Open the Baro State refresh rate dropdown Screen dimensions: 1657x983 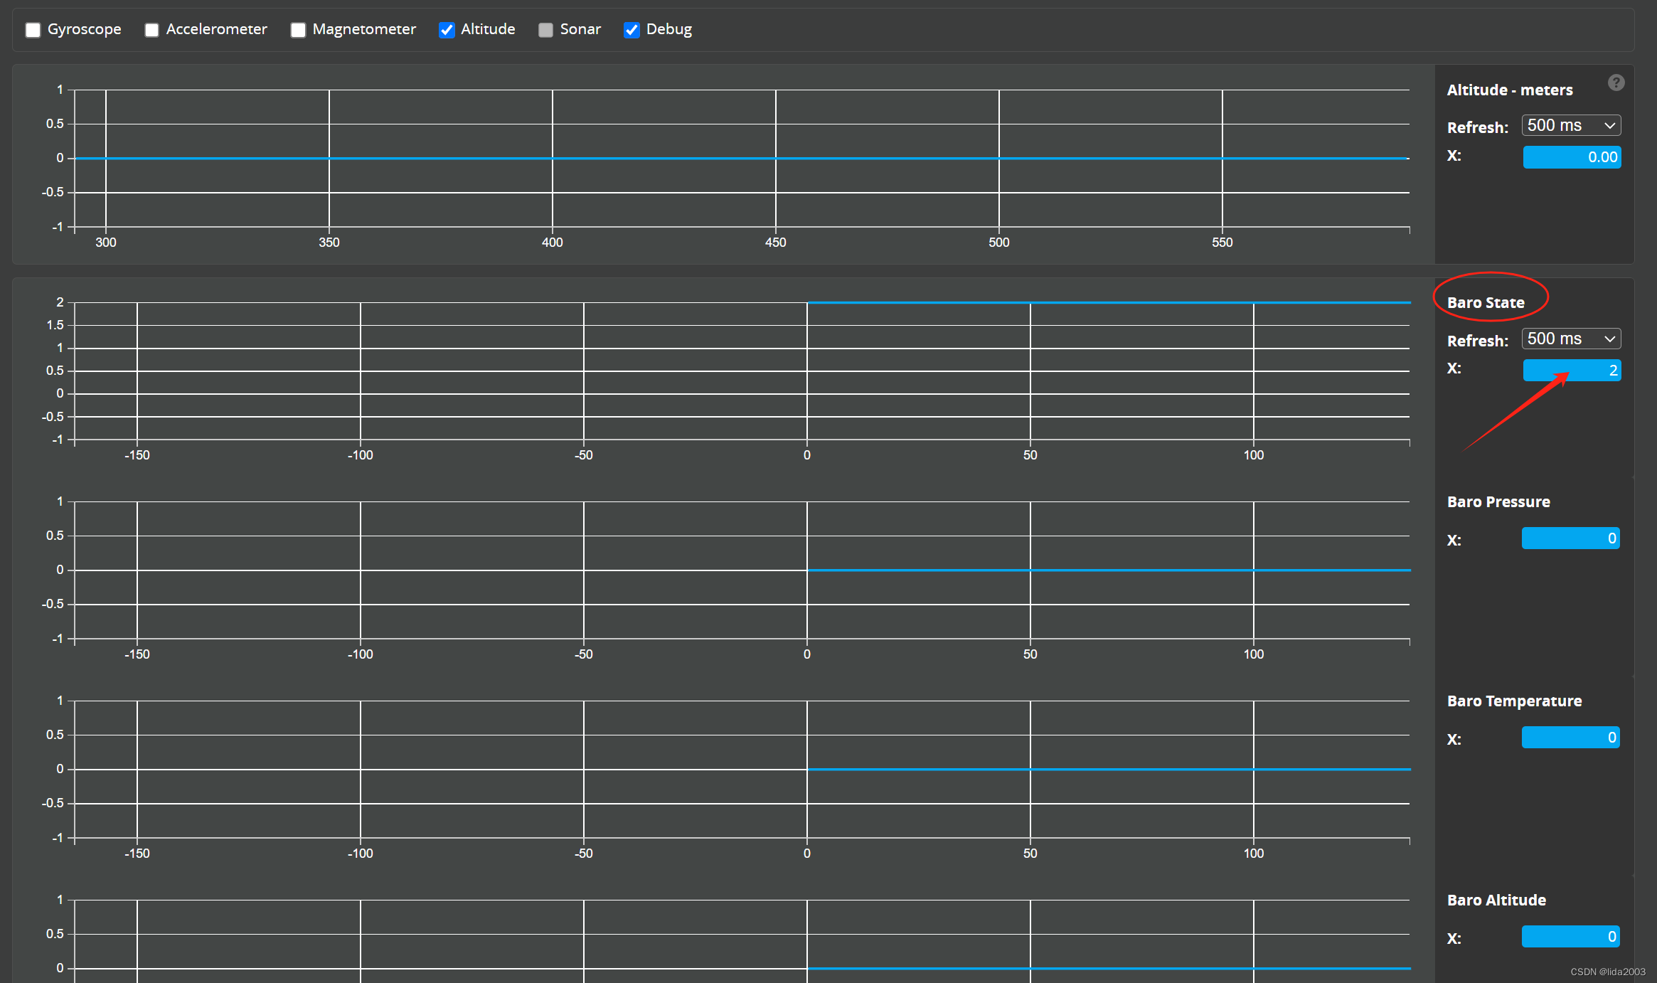coord(1570,338)
